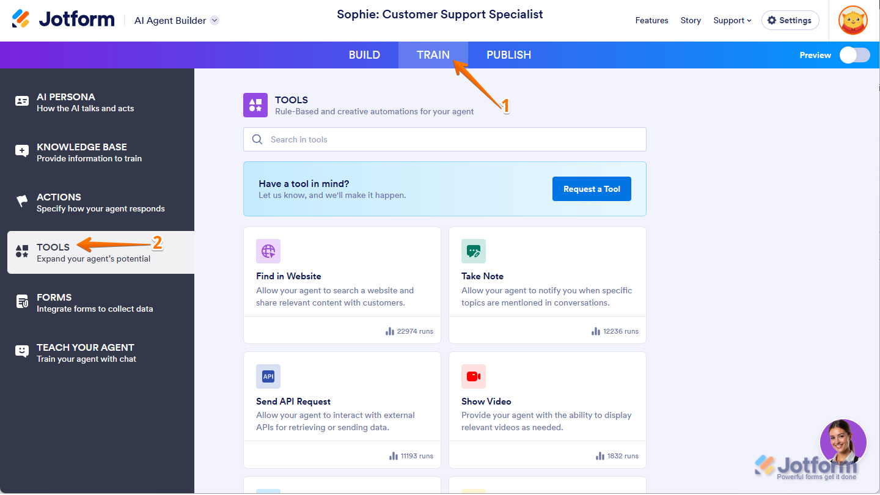This screenshot has width=880, height=495.
Task: Click the Jotform logo
Action: point(63,20)
